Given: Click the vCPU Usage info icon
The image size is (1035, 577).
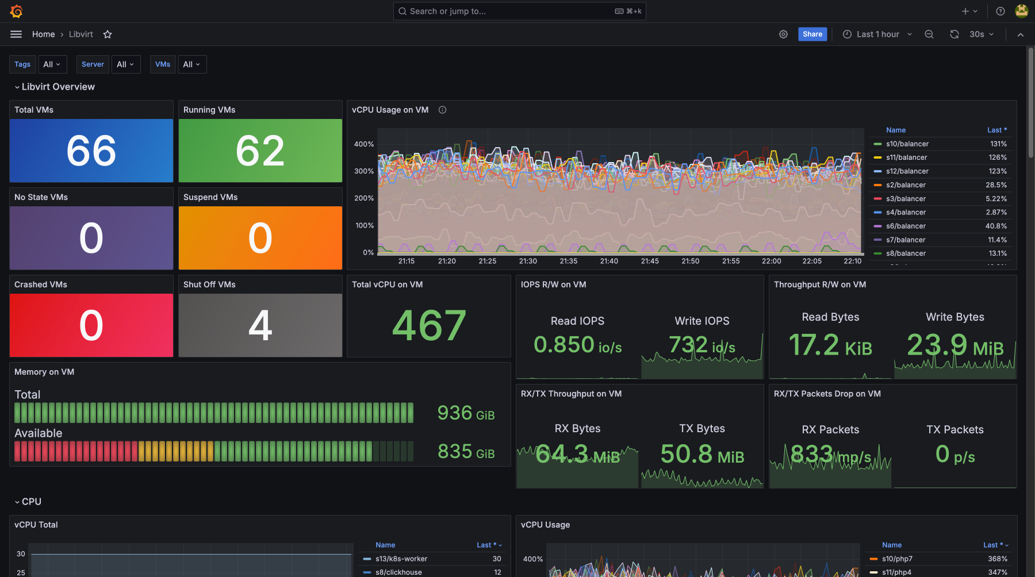Looking at the screenshot, I should [x=442, y=110].
